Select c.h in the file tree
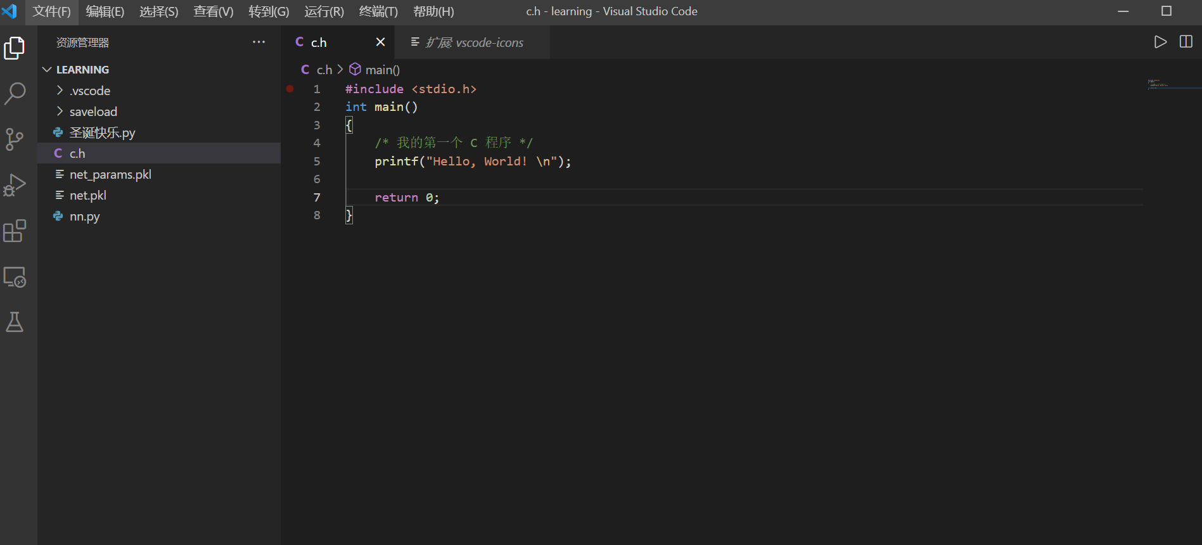The height and width of the screenshot is (545, 1202). [x=159, y=153]
